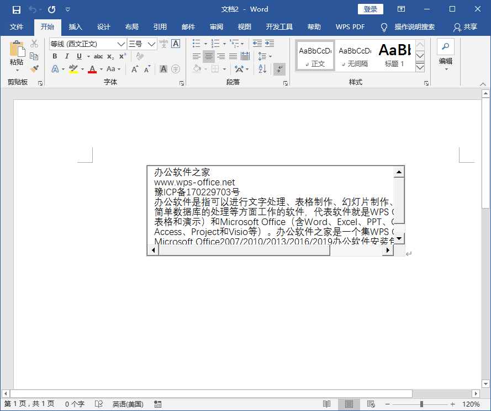This screenshot has height=411, width=491.
Task: Open the font size dropdown
Action: [151, 44]
